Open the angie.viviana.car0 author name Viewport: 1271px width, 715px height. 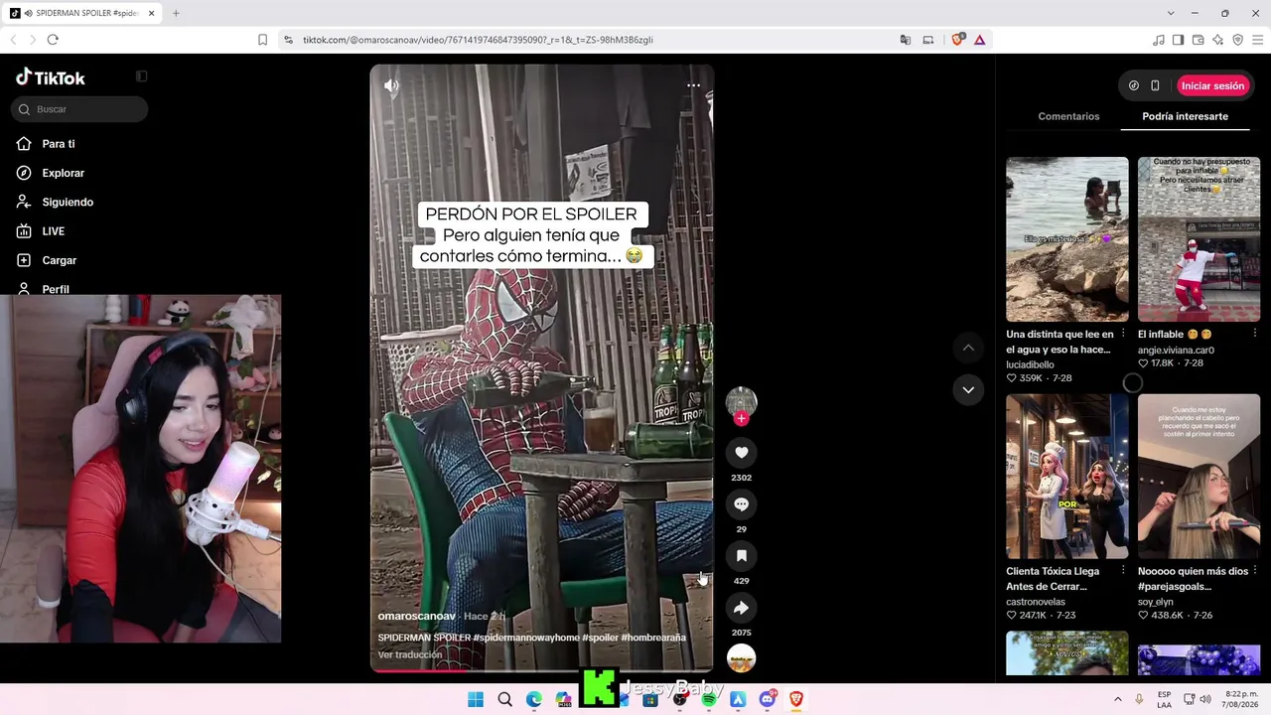click(1176, 351)
